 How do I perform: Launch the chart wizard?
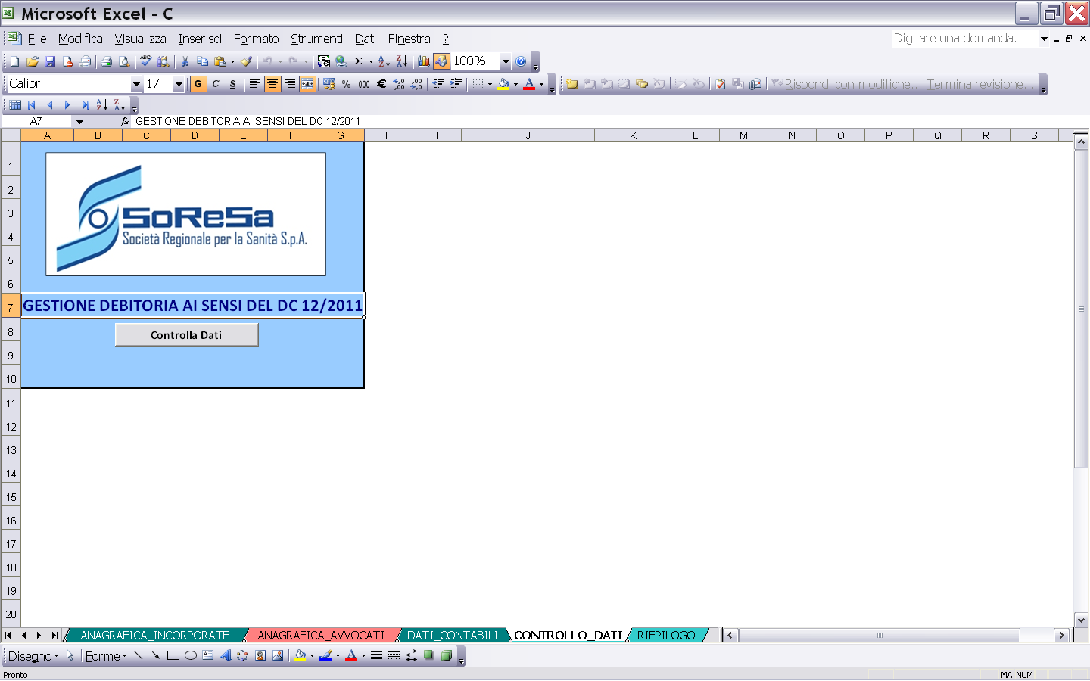point(423,61)
